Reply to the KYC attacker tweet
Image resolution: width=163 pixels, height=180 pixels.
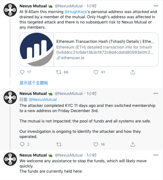pos(22,144)
